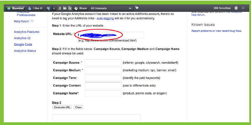Viewport: 251px width, 125px height.
Task: Click the home icon in StumbleUpon bar
Action: 236,8
